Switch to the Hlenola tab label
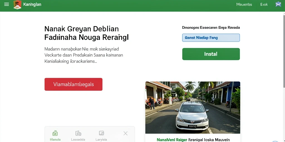Screen dimensions: 285x142 55,140
